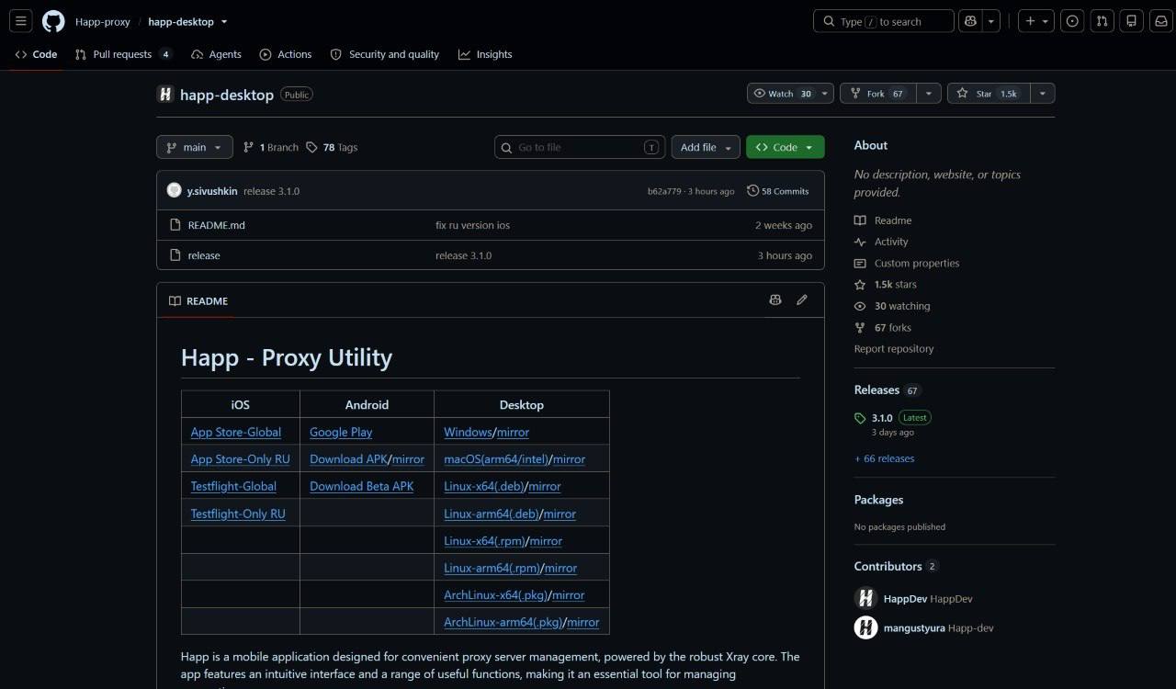1176x689 pixels.
Task: Open the macOS(arm64/intel) download link
Action: (x=496, y=459)
